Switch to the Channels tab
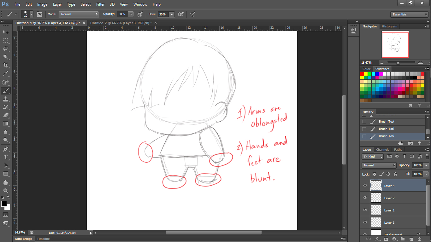Image resolution: width=431 pixels, height=242 pixels. (x=382, y=149)
